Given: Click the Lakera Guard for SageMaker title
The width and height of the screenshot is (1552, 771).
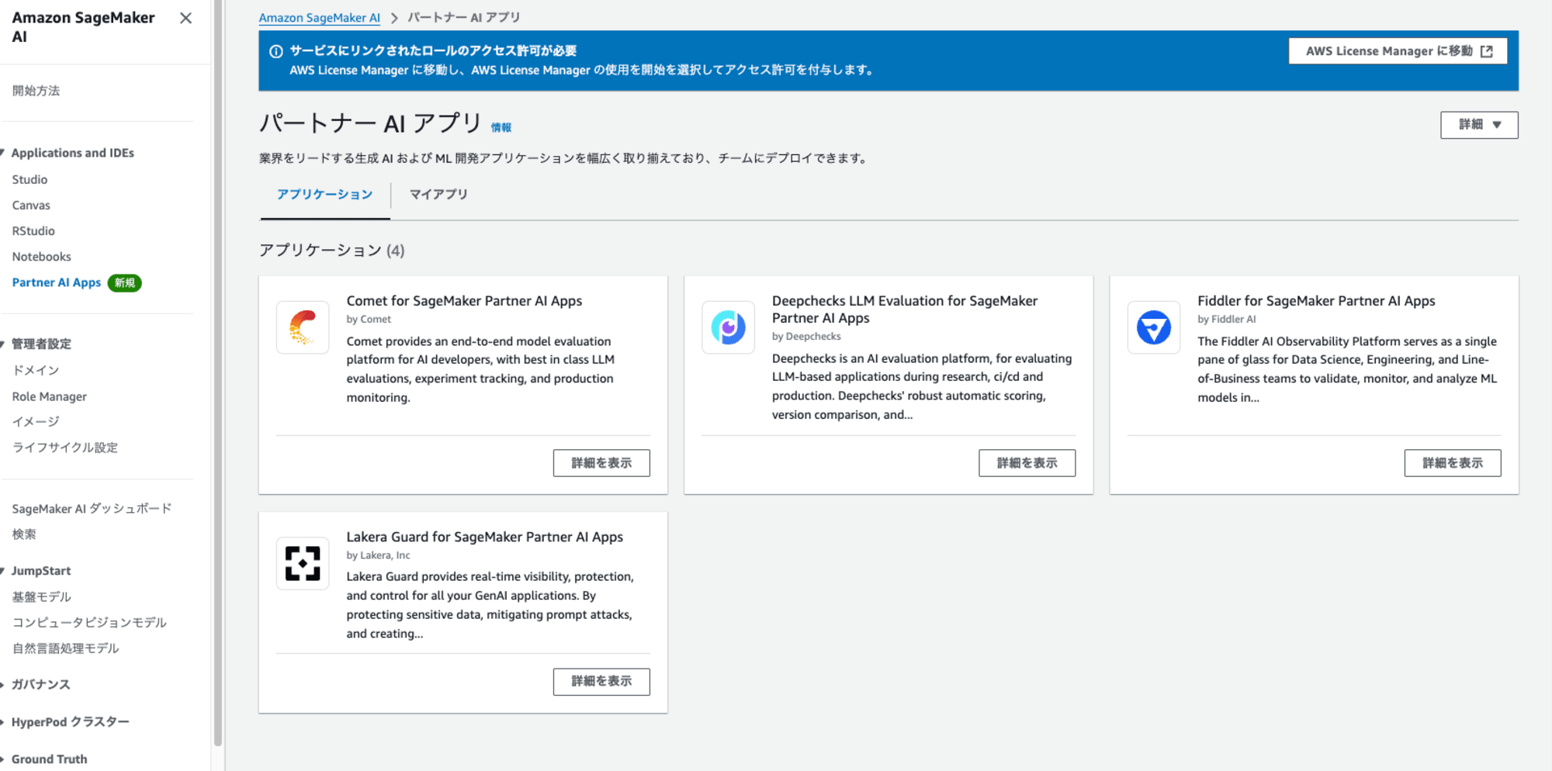Looking at the screenshot, I should 484,537.
